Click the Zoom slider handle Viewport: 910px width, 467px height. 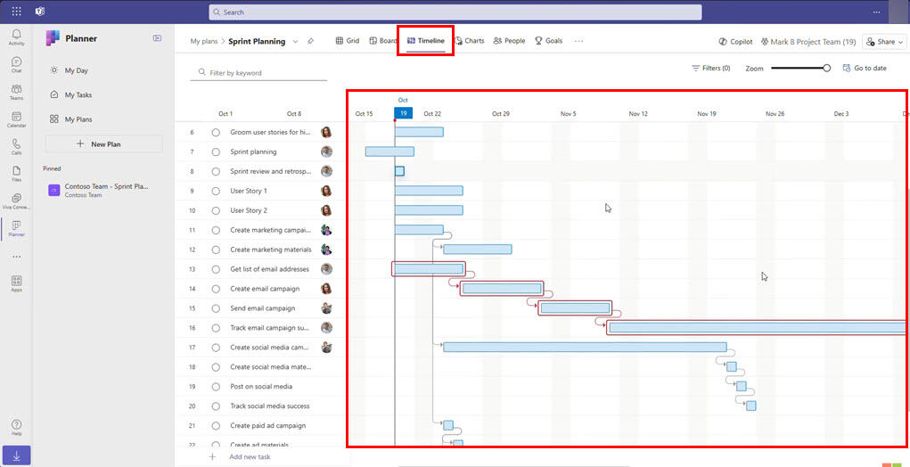[826, 68]
